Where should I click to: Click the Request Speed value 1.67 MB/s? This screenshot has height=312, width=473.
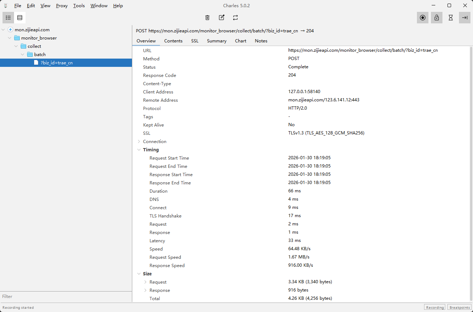299,257
